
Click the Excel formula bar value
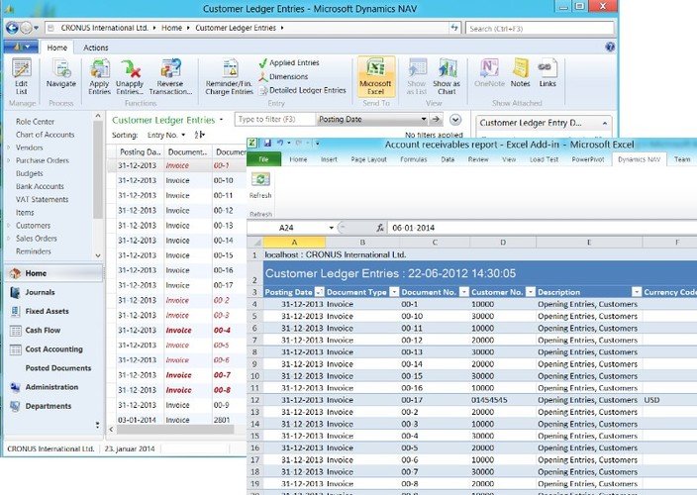click(414, 228)
